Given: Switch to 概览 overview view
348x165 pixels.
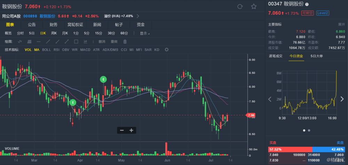Looking at the screenshot, I should point(8,33).
